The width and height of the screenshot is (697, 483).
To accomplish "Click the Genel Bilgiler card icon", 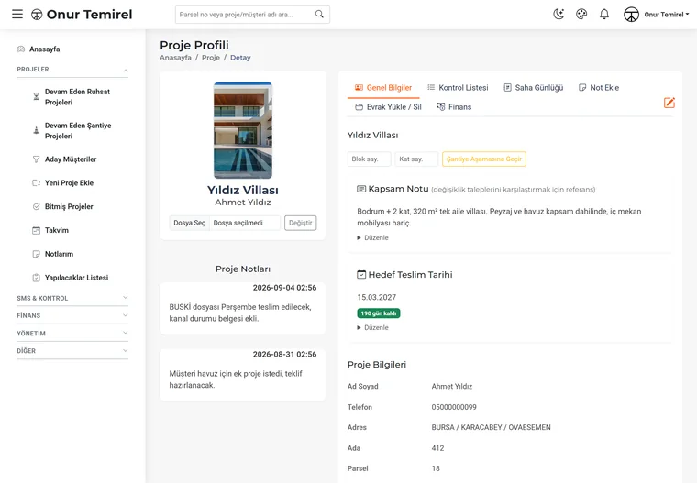I will [360, 88].
